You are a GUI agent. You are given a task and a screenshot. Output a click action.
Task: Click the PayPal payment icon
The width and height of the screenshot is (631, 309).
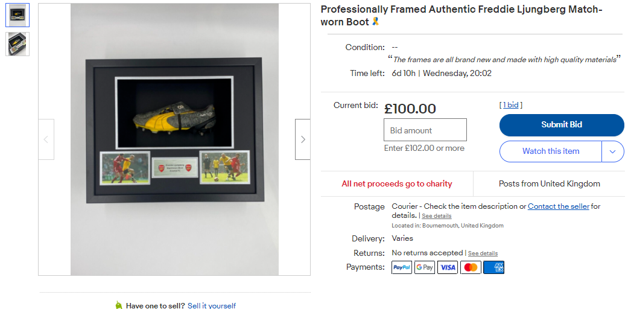[402, 267]
